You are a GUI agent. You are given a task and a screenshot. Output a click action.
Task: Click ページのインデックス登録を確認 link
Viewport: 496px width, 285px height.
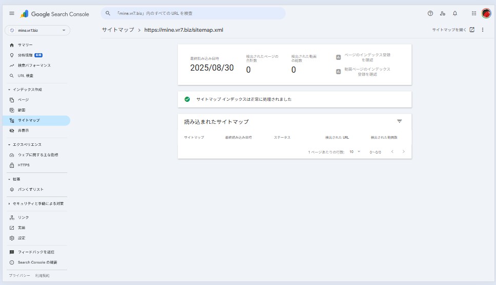coord(366,57)
